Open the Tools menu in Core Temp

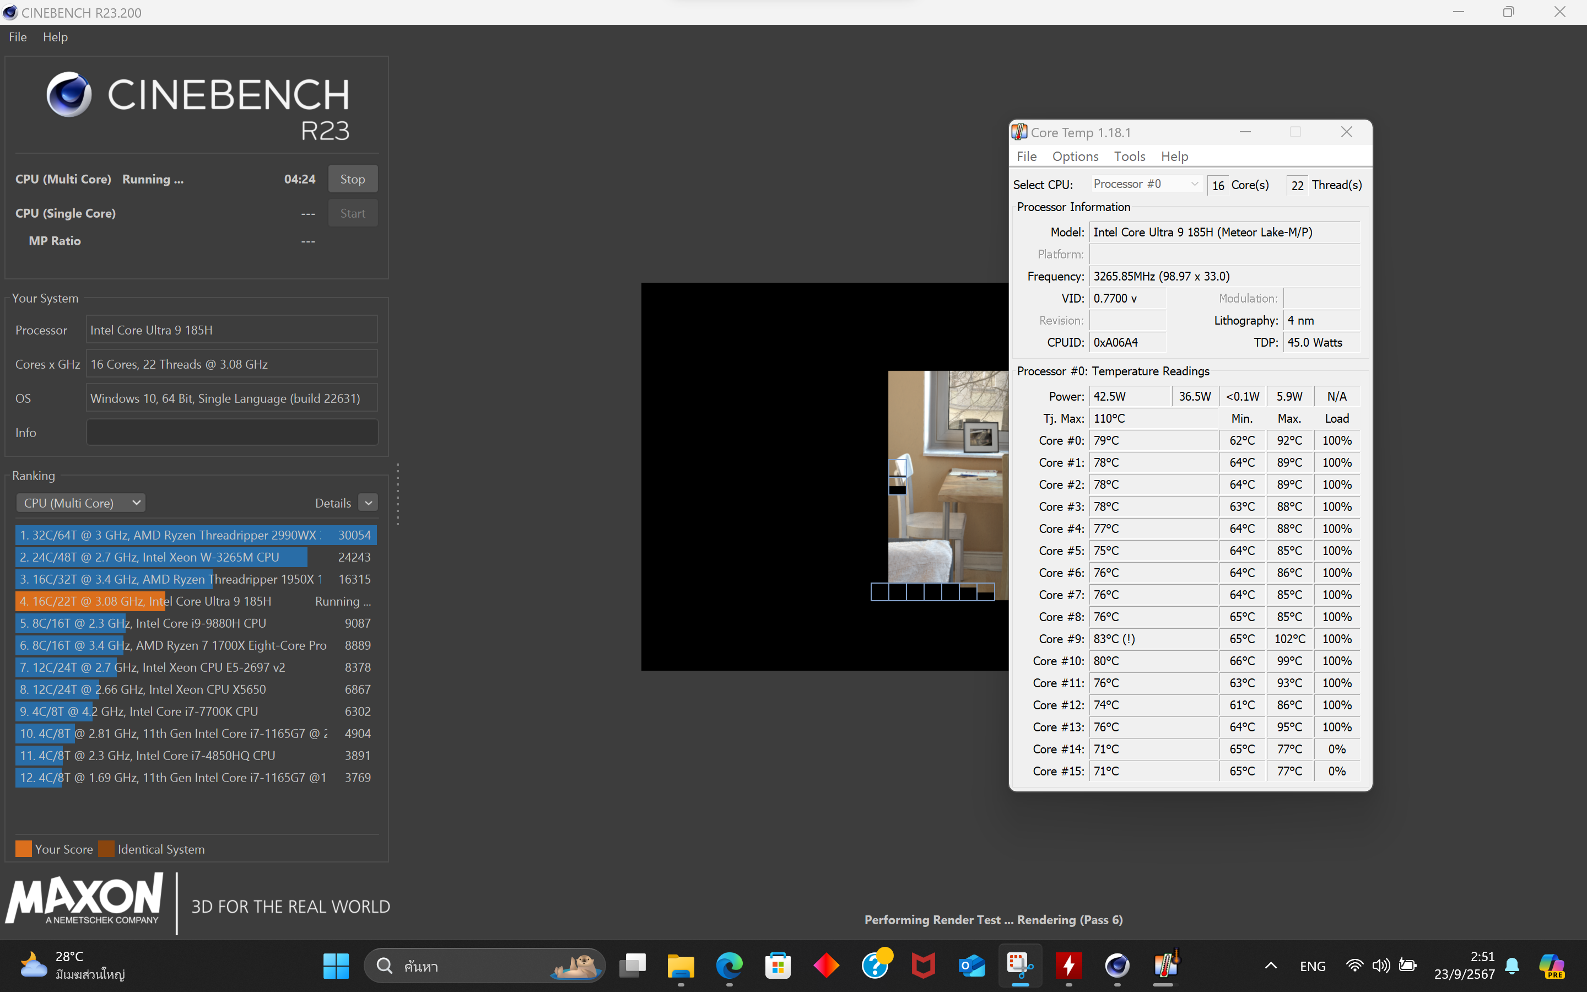tap(1129, 156)
